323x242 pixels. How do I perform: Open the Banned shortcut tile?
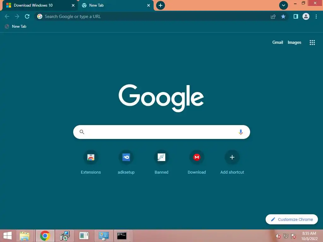coord(161,163)
